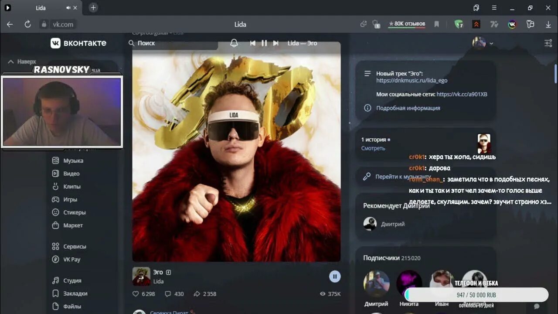The image size is (558, 314).
Task: Open the vk.cc/a901XB link
Action: [x=462, y=94]
